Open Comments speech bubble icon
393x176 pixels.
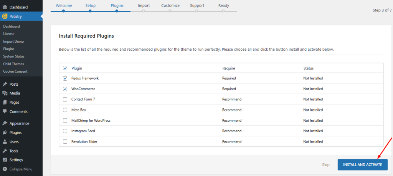(x=5, y=111)
